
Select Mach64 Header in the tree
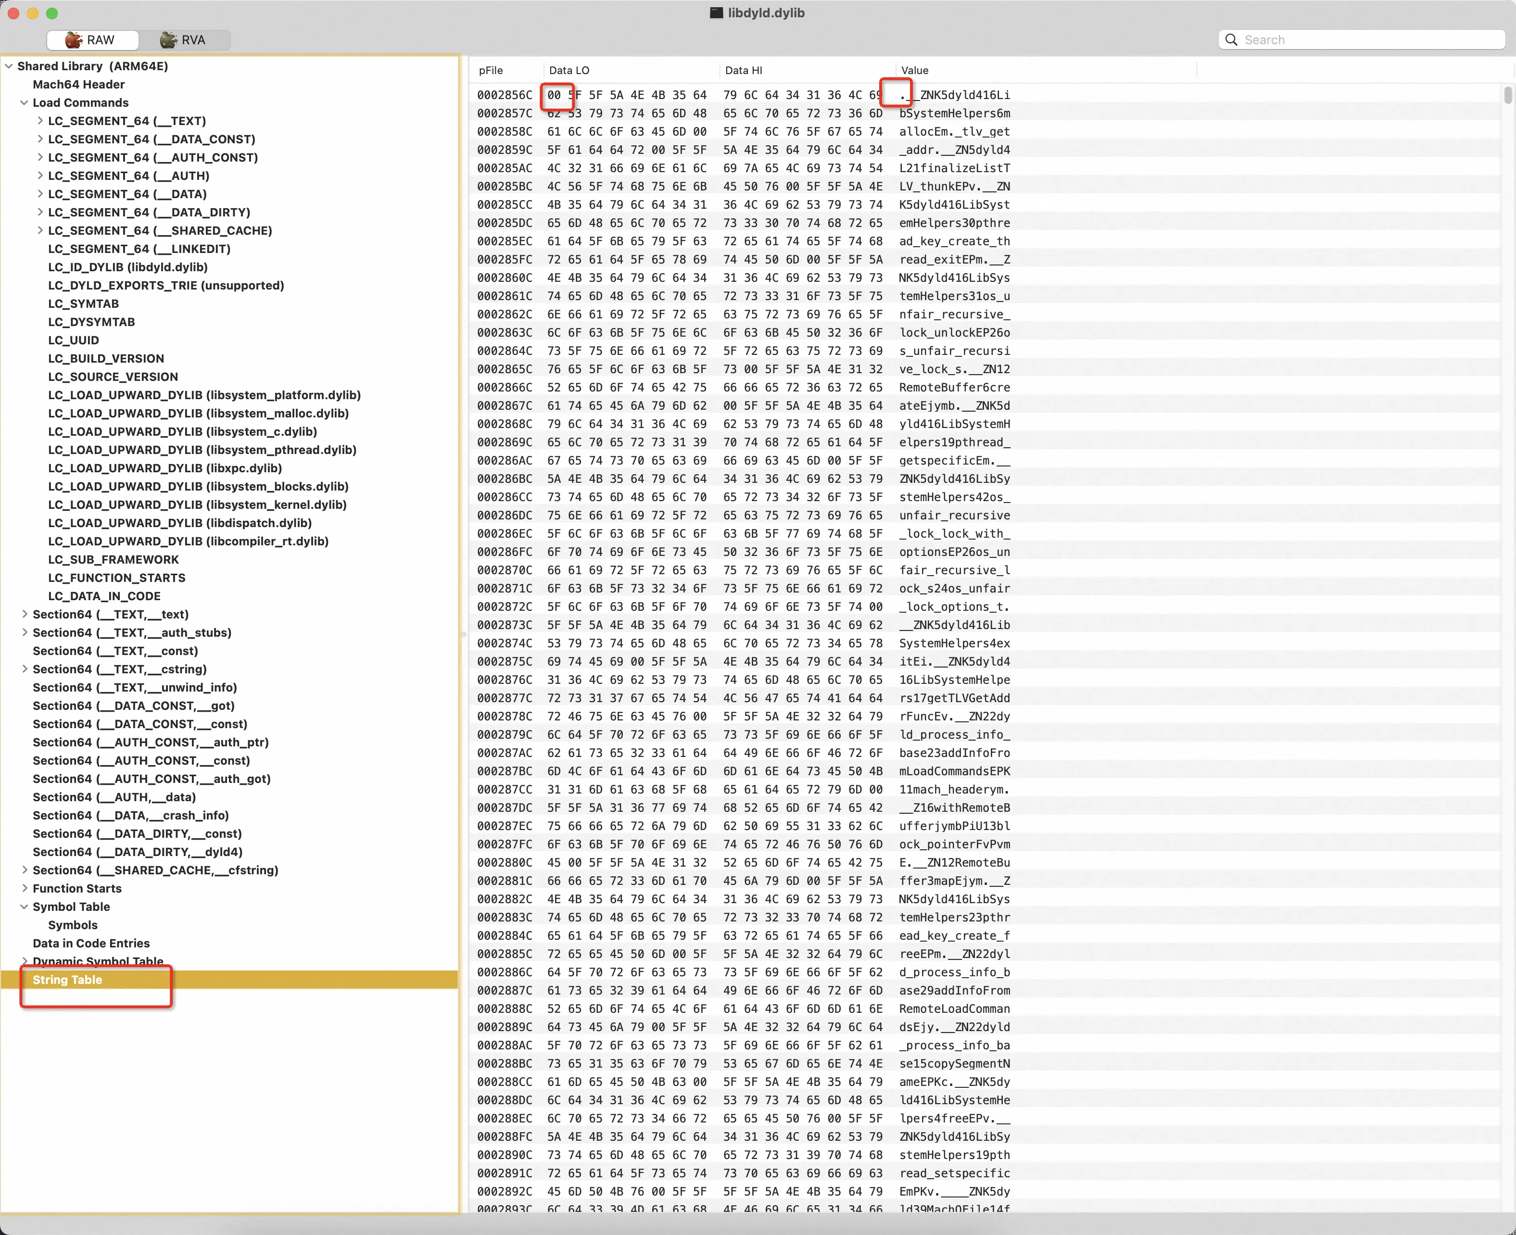pos(78,85)
